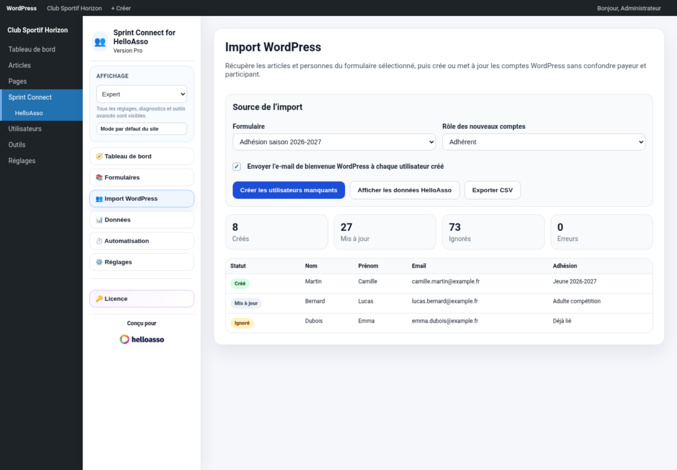The image size is (677, 470).
Task: Click the Email column header
Action: click(x=418, y=266)
